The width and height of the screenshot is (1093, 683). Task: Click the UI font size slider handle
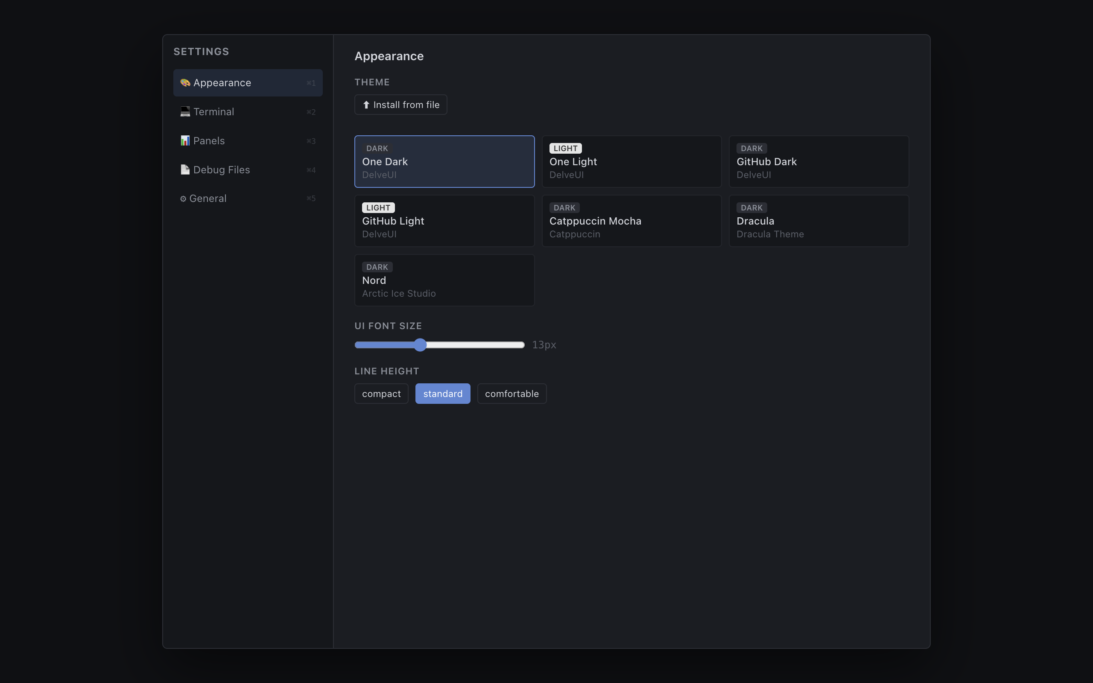pyautogui.click(x=420, y=344)
